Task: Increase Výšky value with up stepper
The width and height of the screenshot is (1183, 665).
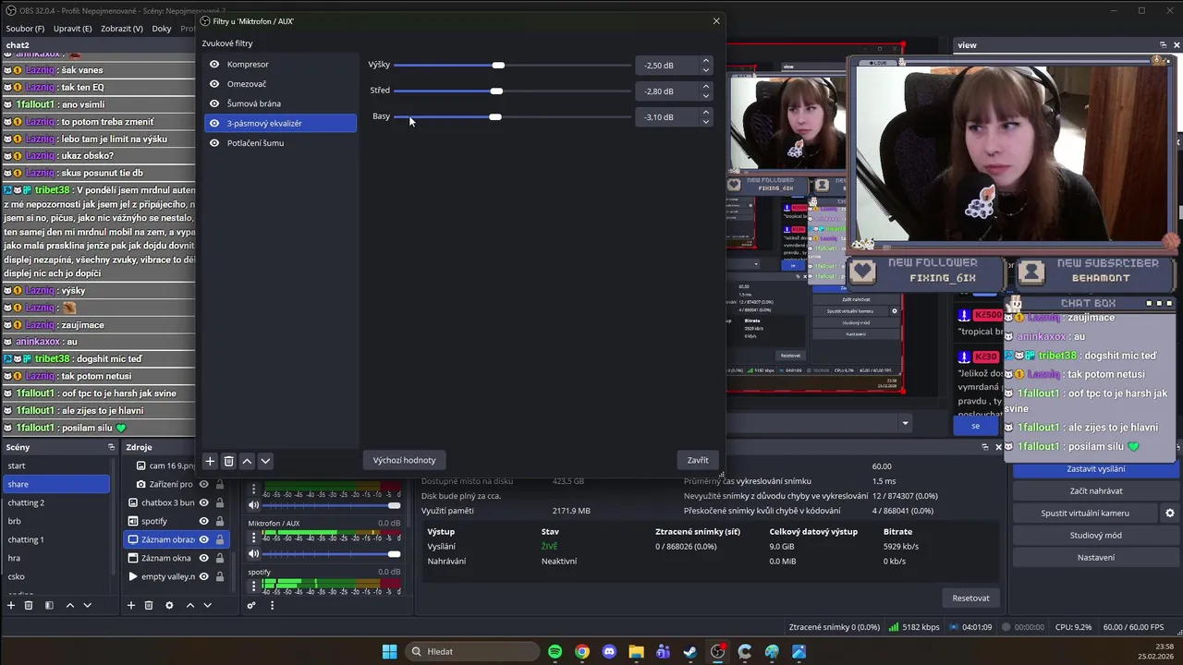Action: coord(706,61)
